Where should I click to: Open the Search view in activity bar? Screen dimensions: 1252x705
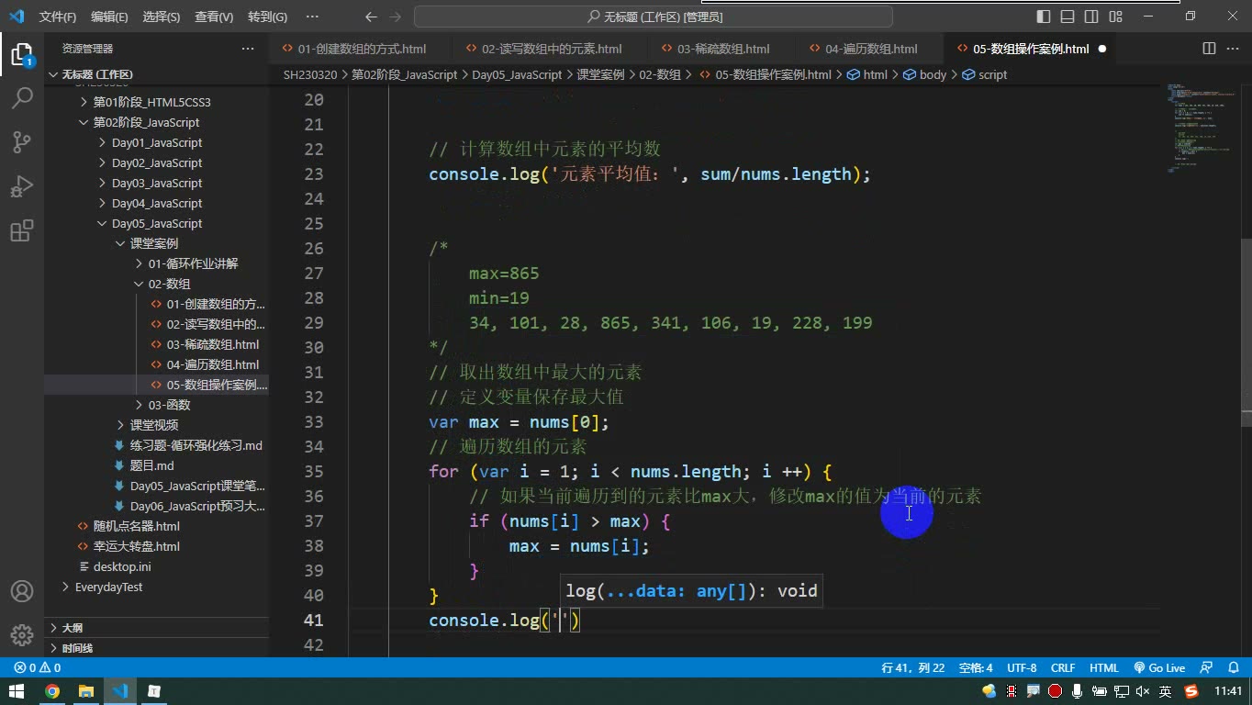point(22,98)
